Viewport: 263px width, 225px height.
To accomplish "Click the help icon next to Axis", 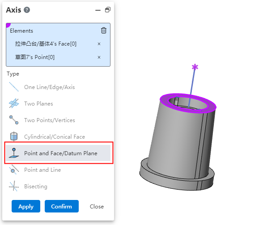I will (27, 10).
